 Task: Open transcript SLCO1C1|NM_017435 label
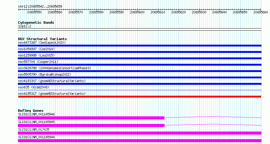pos(34,129)
